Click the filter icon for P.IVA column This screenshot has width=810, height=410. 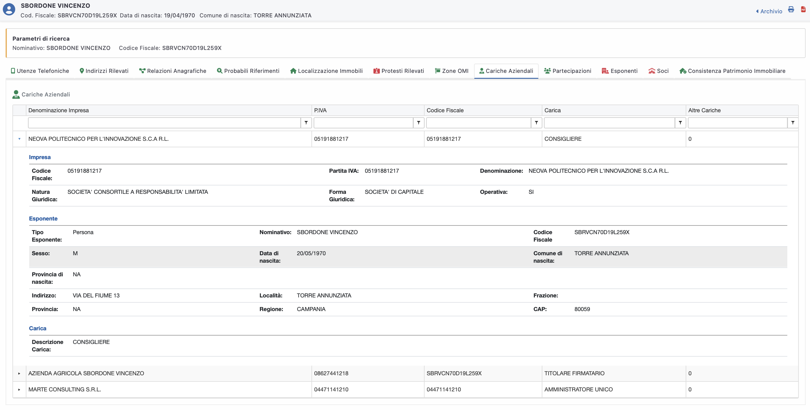[419, 123]
